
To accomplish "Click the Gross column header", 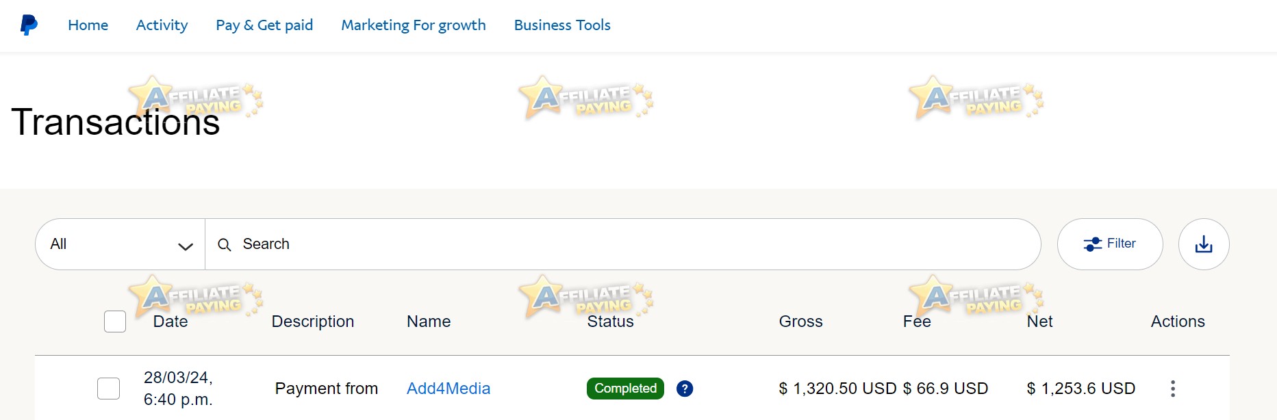I will [x=800, y=321].
